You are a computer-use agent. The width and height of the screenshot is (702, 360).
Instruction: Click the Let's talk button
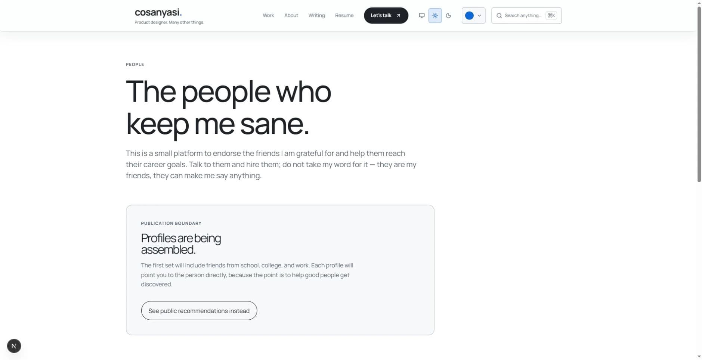pos(386,16)
